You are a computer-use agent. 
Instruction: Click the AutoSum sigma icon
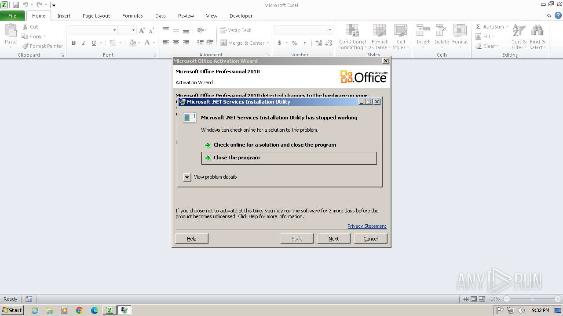(x=479, y=27)
